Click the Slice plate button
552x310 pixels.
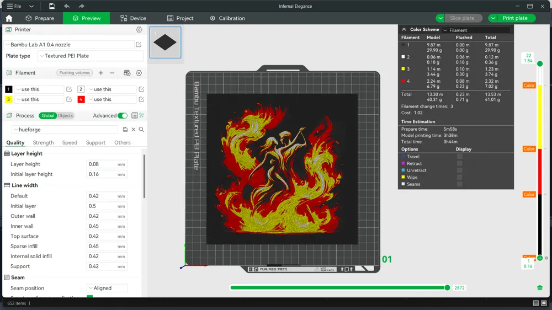point(462,18)
